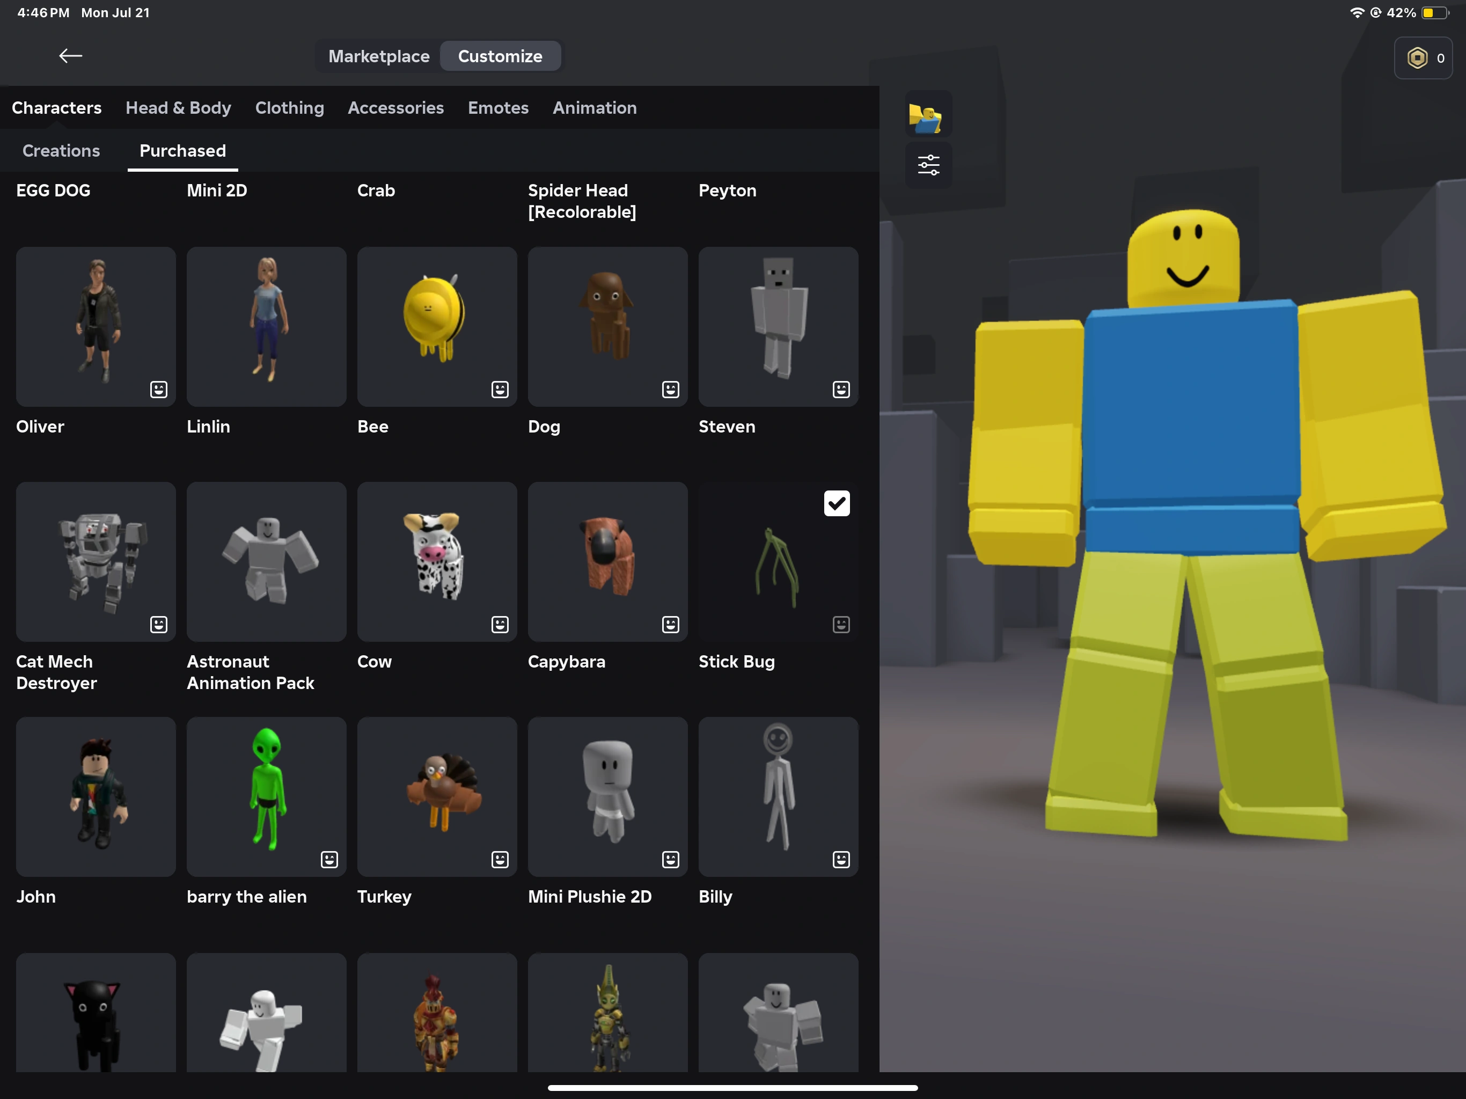Switch to Marketplace
The image size is (1466, 1099).
click(x=378, y=56)
